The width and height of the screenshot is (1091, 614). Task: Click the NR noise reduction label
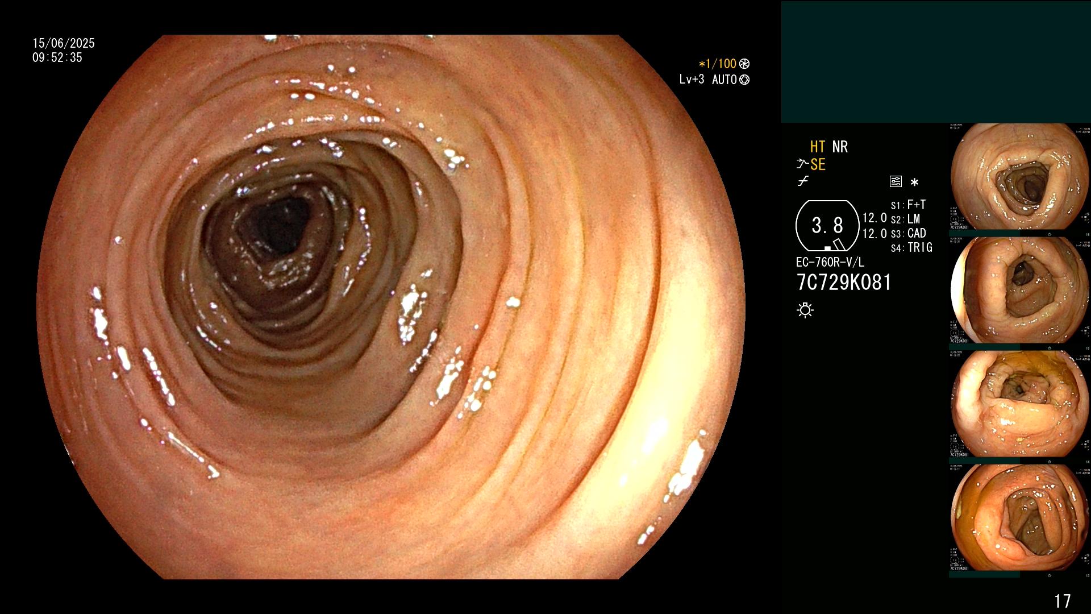click(840, 147)
